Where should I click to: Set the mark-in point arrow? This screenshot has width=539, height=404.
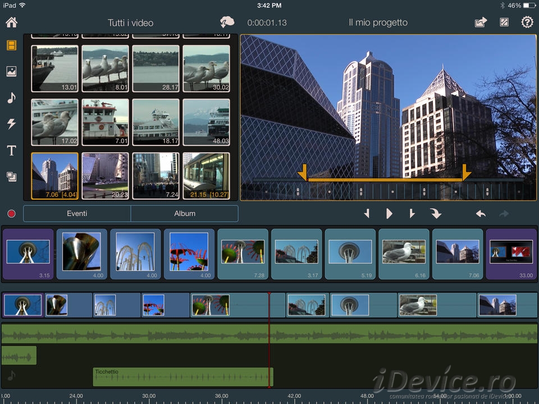point(367,213)
